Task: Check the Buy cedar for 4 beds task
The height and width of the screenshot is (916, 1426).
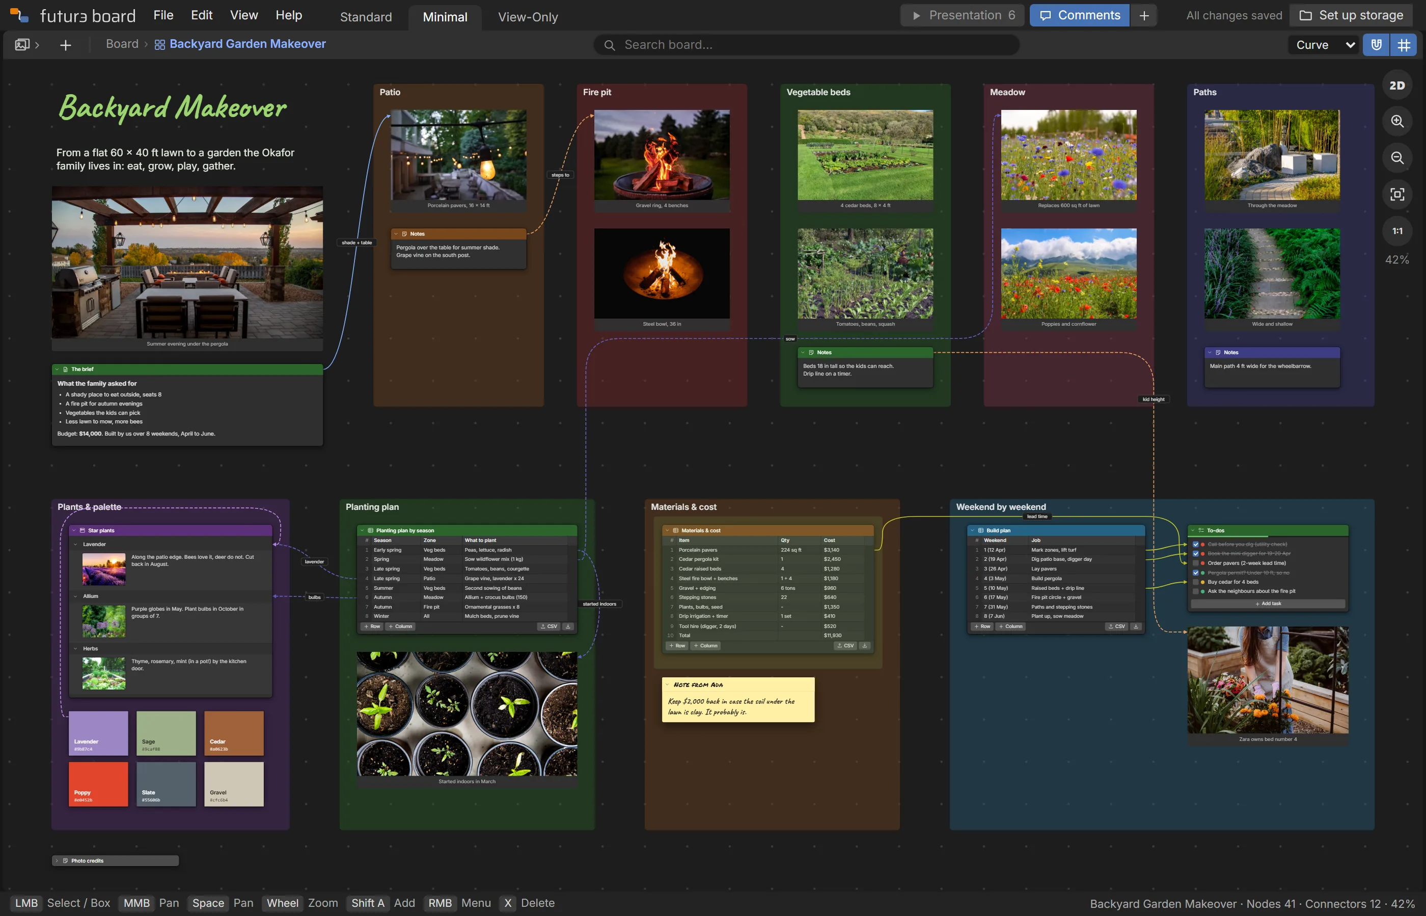Action: click(x=1196, y=582)
